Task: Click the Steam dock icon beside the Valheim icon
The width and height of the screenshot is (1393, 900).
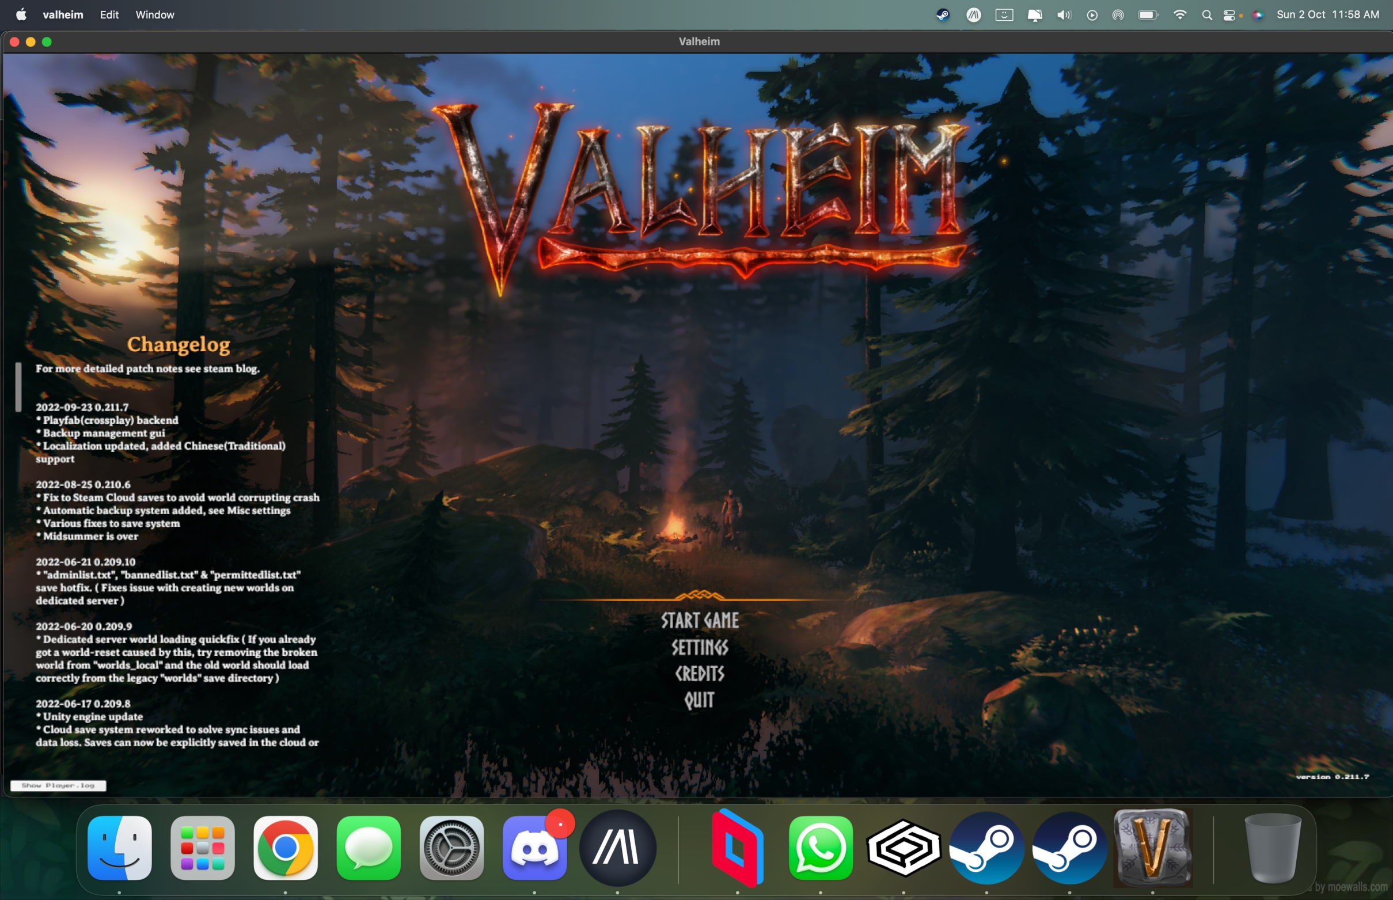Action: click(x=1069, y=848)
